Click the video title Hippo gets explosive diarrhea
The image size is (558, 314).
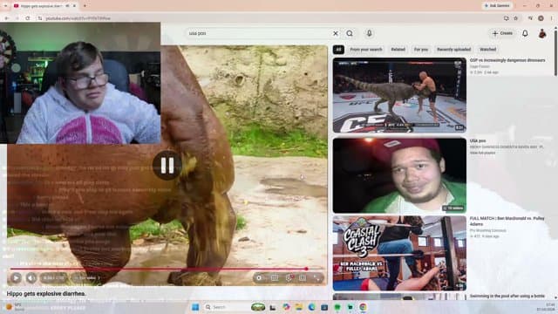click(x=46, y=294)
